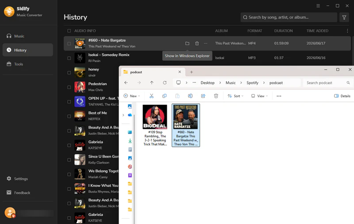354x224 pixels.
Task: Expand the chevron after Spotify in breadcrumb
Action: coord(264,83)
